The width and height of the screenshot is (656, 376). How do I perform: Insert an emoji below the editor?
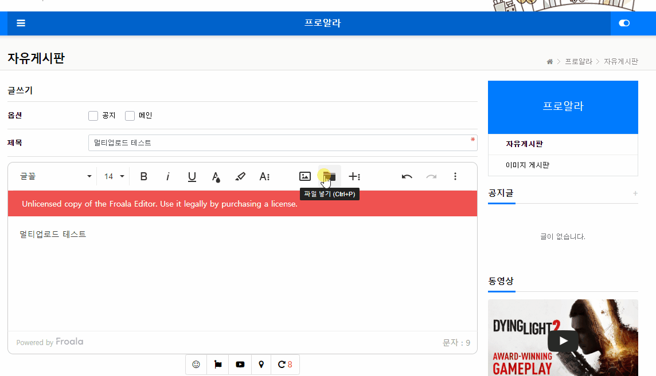196,365
